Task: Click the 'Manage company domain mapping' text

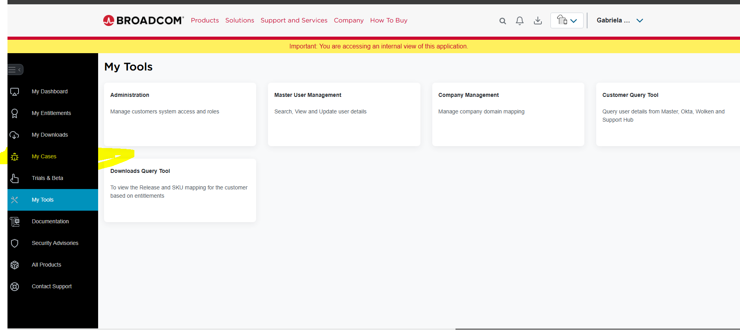Action: (x=481, y=112)
